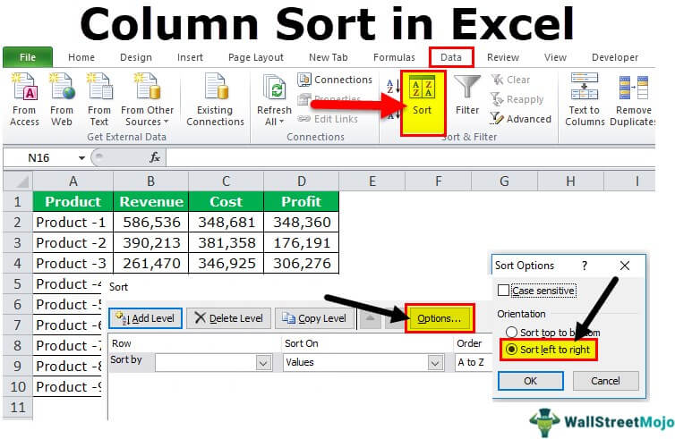Click OK in Sort Options dialog

(529, 381)
